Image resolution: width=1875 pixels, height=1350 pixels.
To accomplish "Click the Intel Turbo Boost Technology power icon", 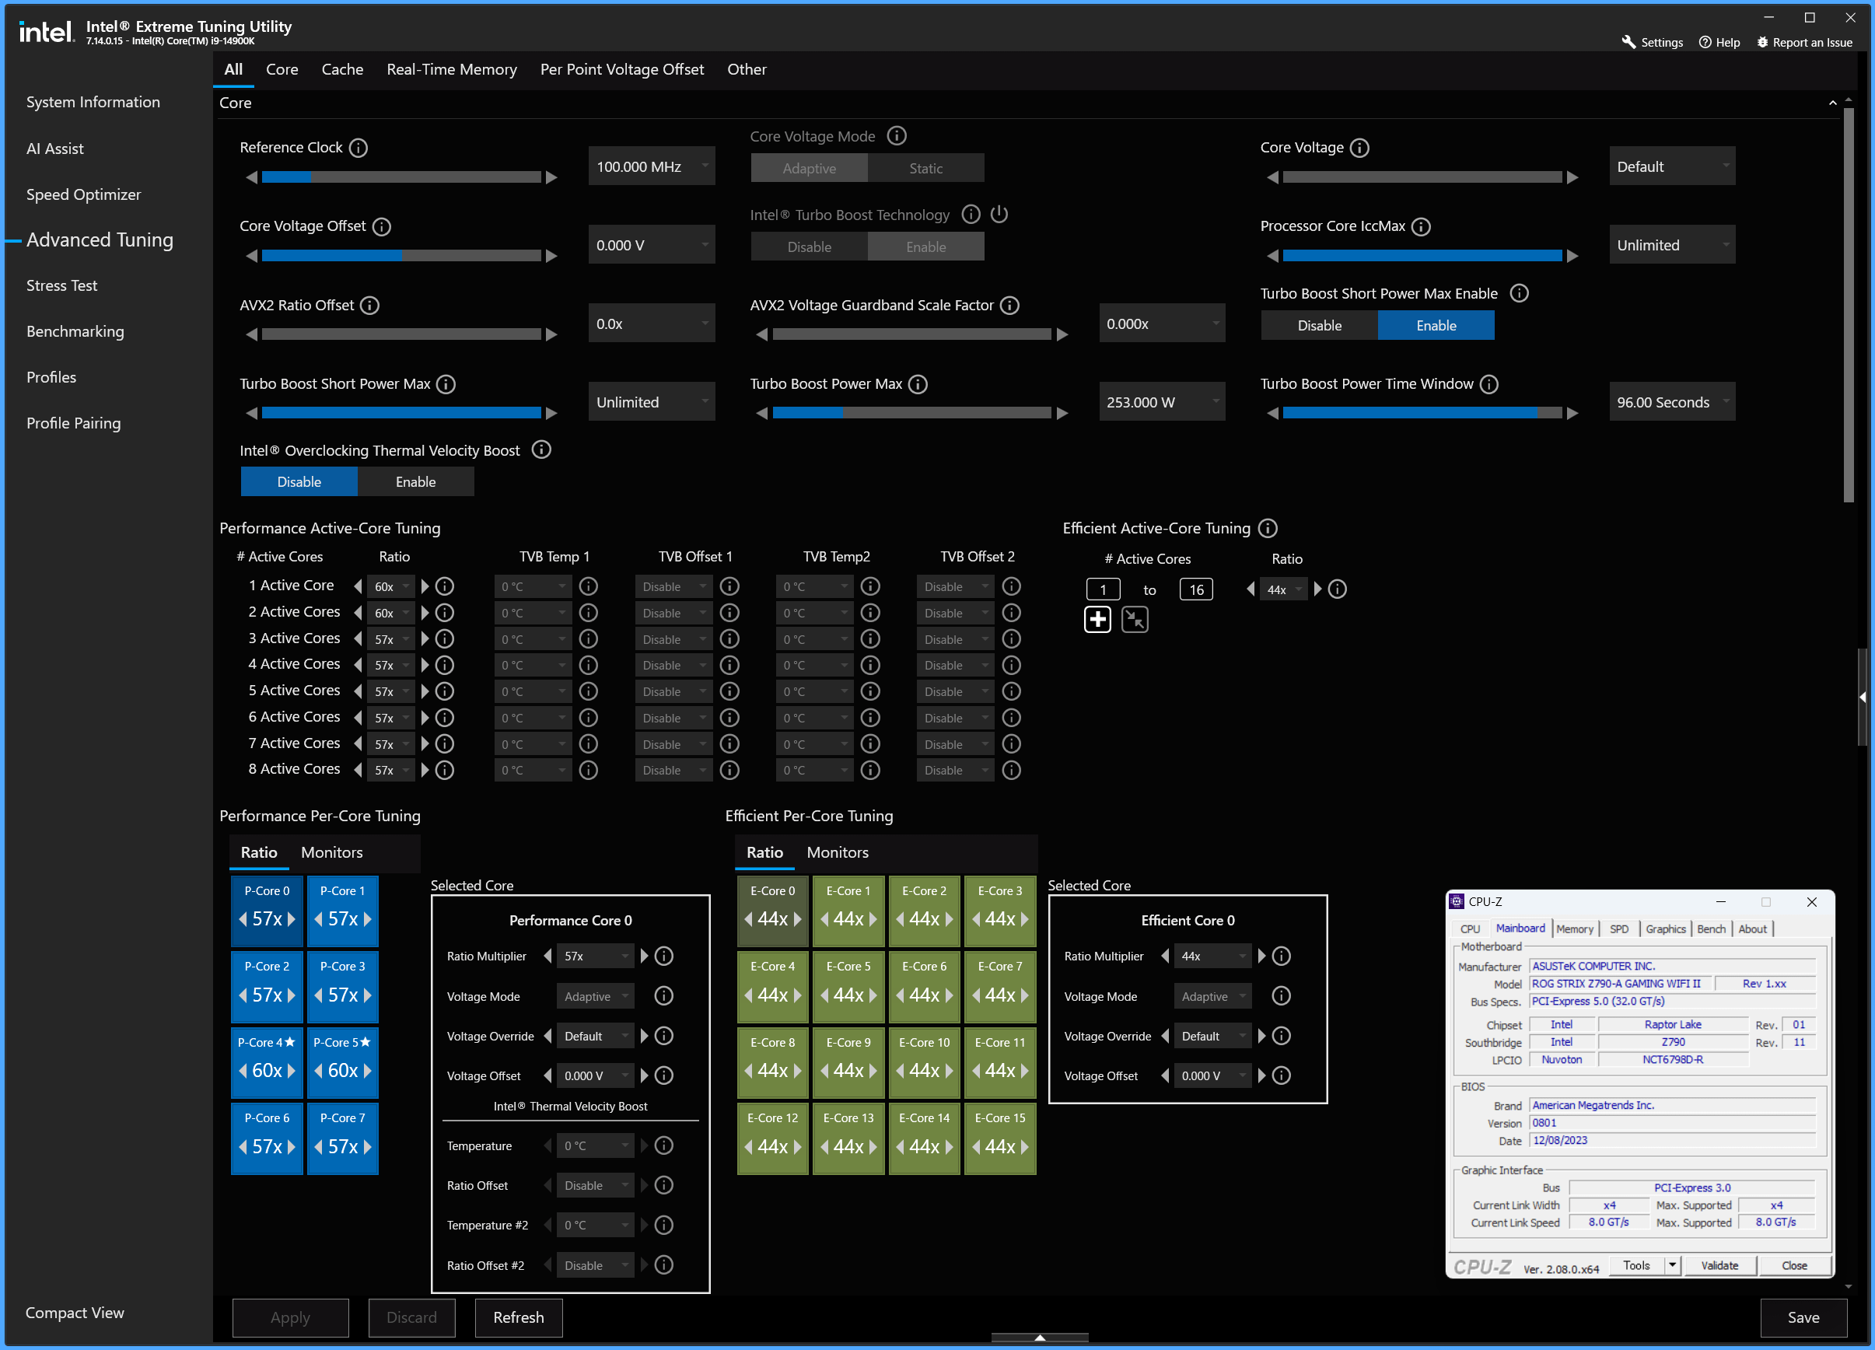I will click(999, 214).
